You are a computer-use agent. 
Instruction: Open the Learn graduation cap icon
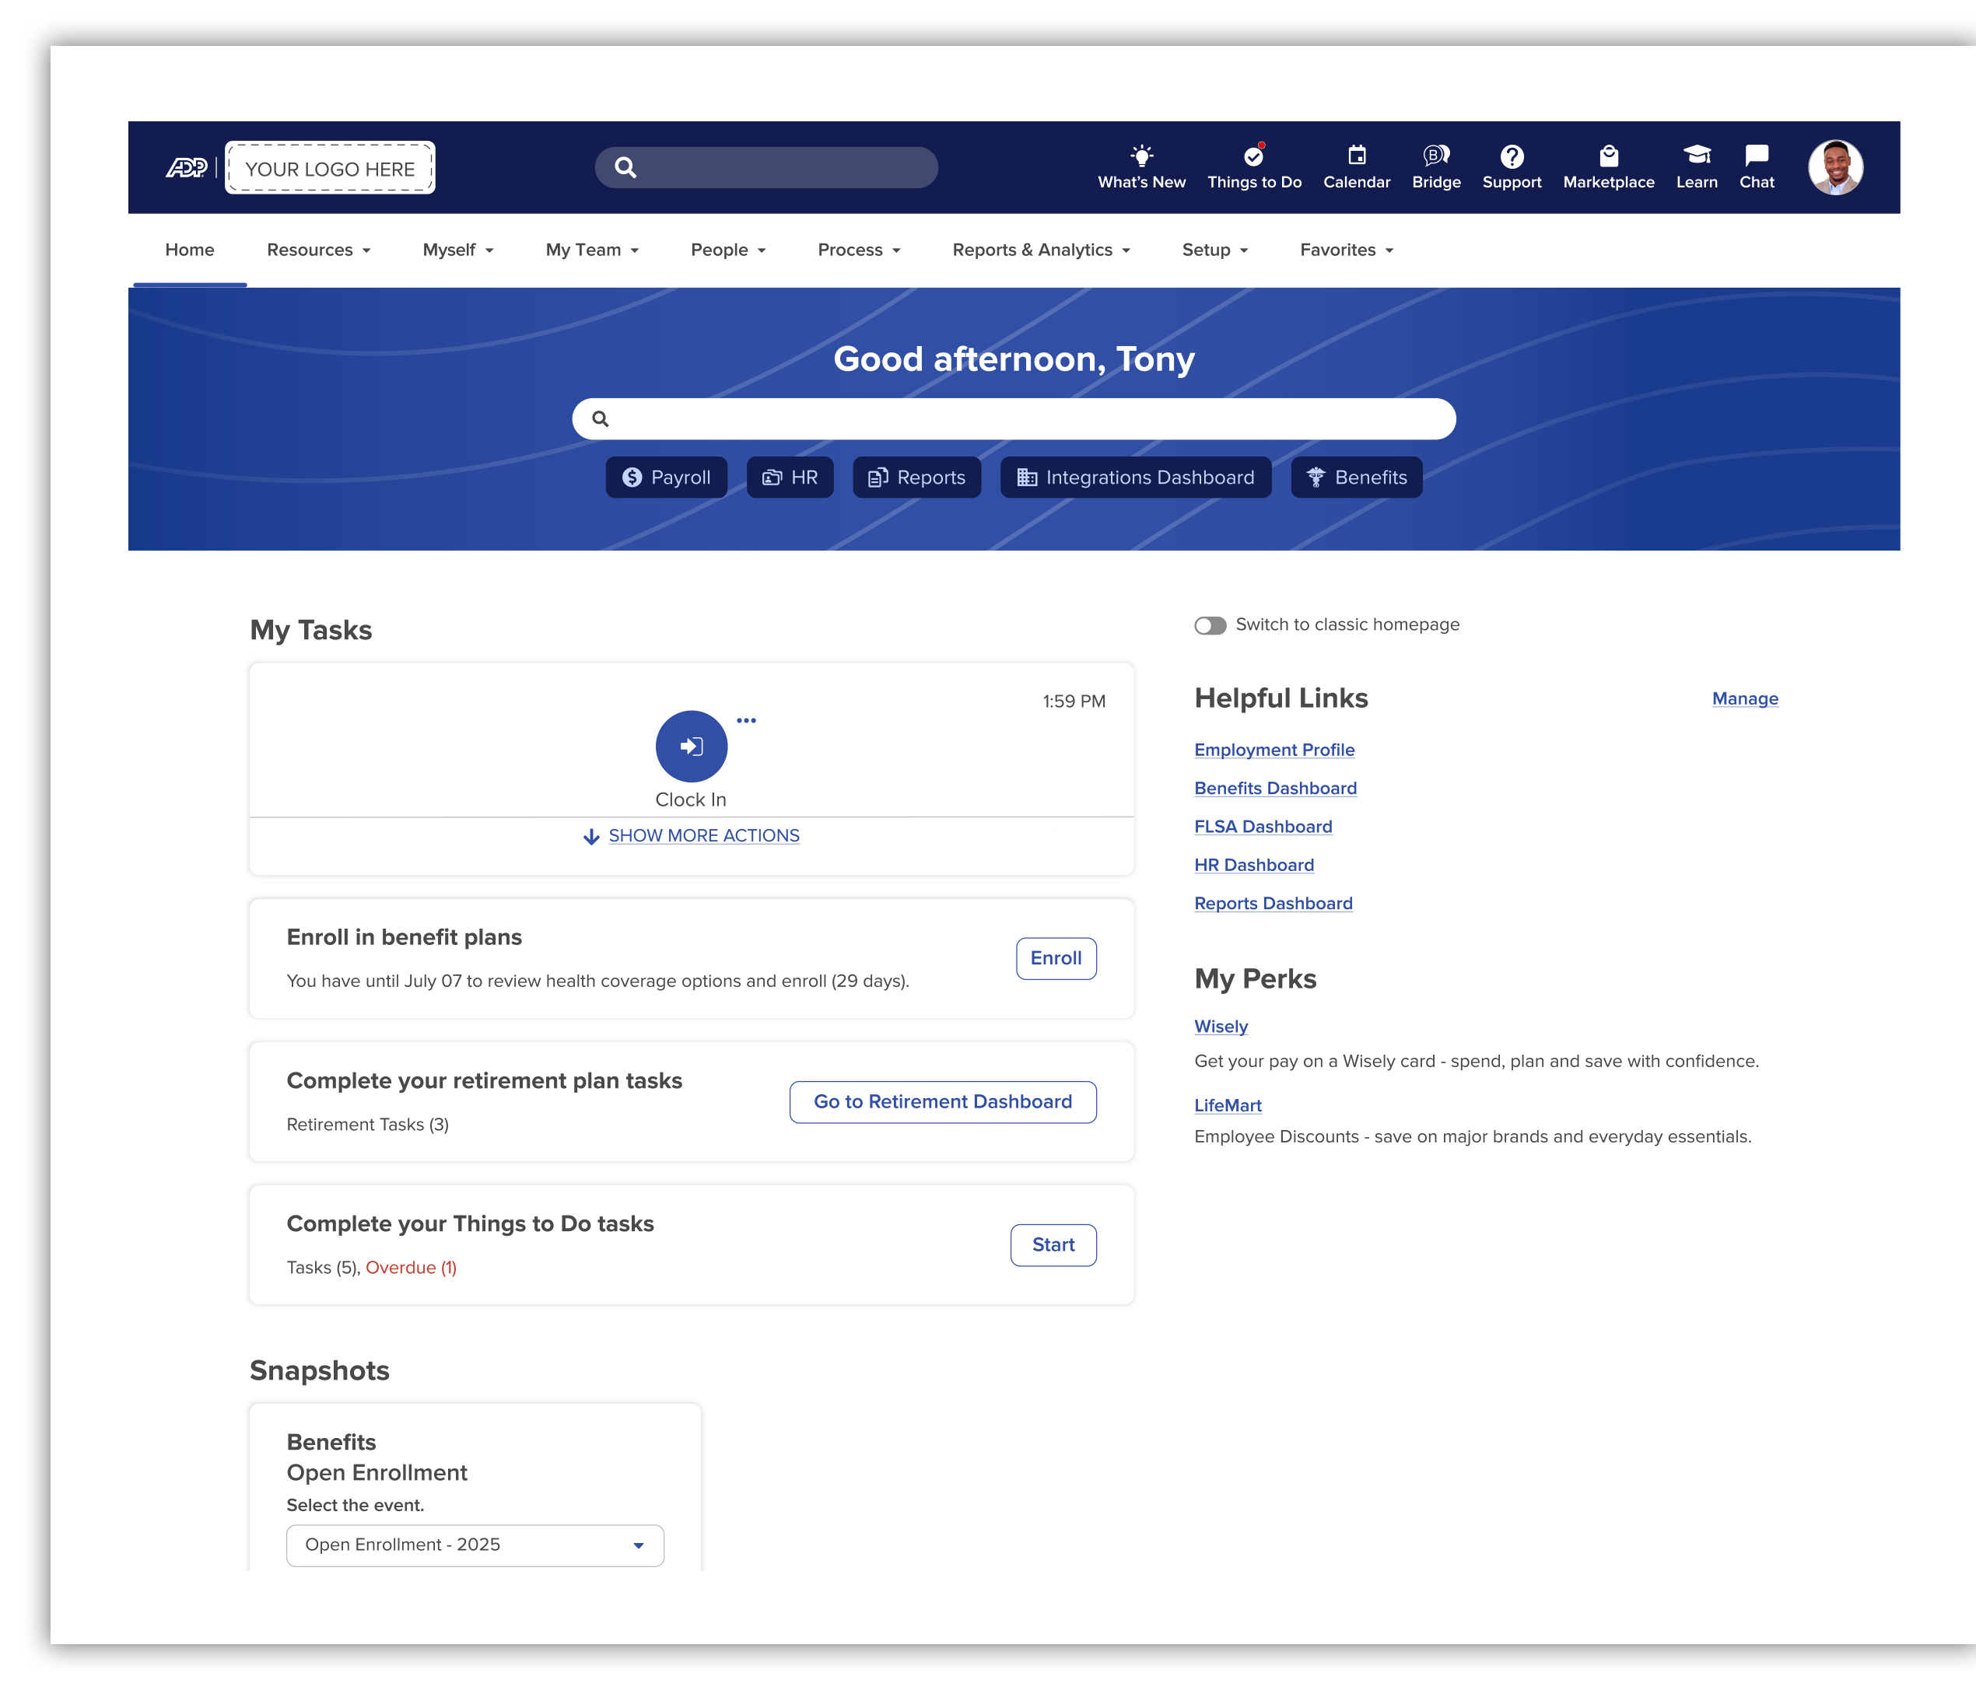coord(1697,156)
